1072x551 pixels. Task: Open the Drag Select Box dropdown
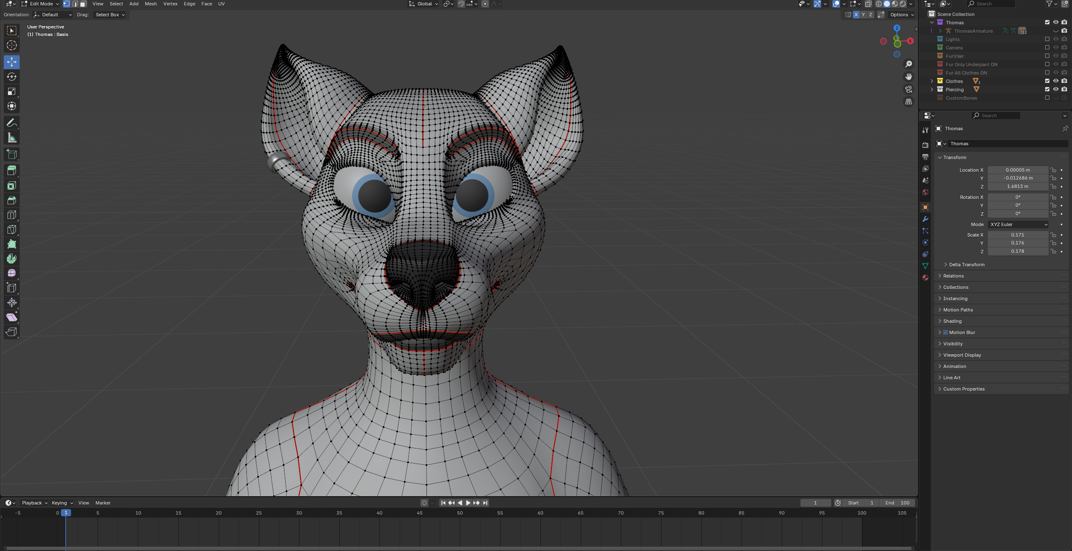pyautogui.click(x=110, y=15)
